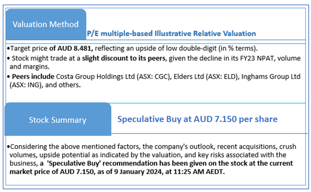Click the Speculative Buy at AUD 7.150 heading
Viewport: 311px width, 192px height.
[x=197, y=119]
